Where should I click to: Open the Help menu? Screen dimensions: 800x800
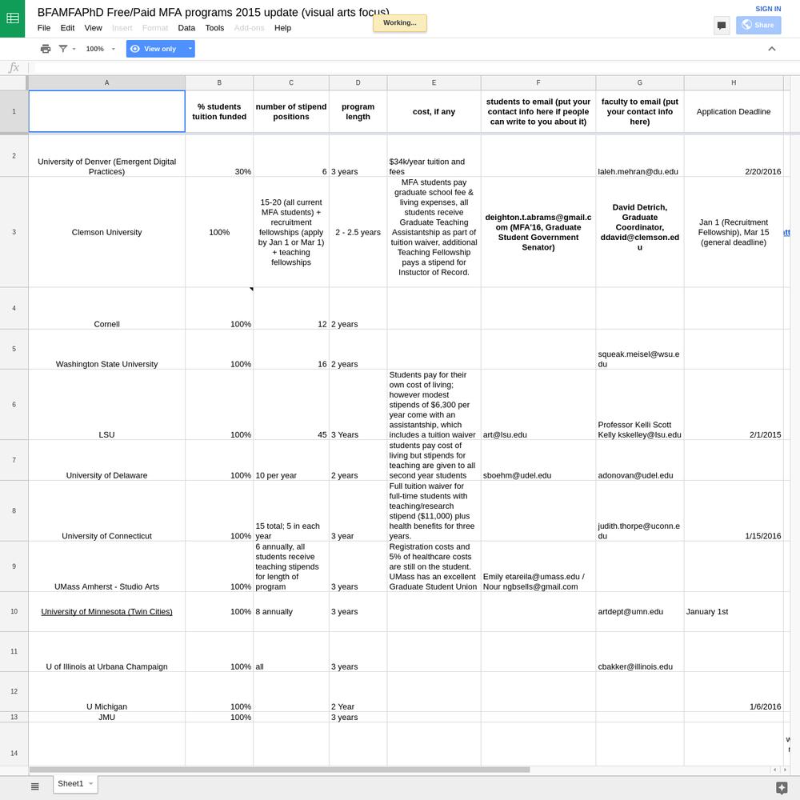[x=282, y=28]
